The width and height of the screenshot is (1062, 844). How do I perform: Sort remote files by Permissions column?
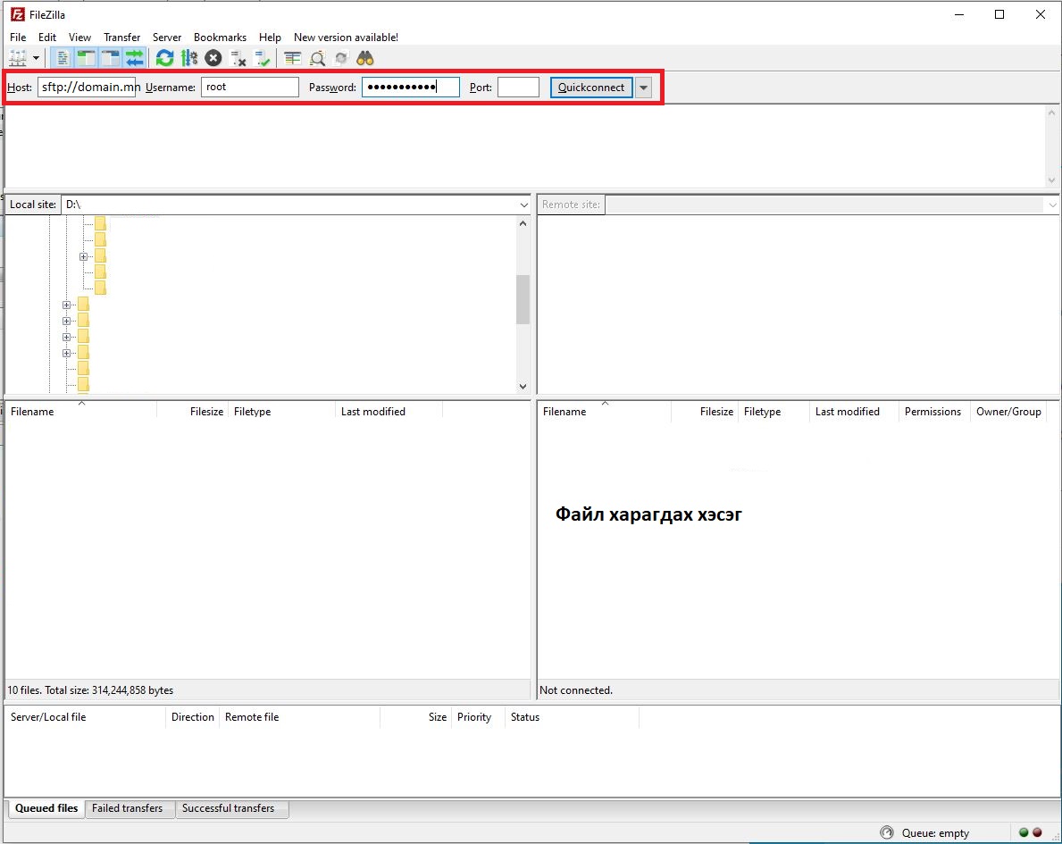[933, 412]
